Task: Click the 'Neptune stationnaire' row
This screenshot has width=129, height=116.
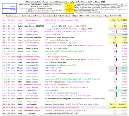Action: coord(65,98)
